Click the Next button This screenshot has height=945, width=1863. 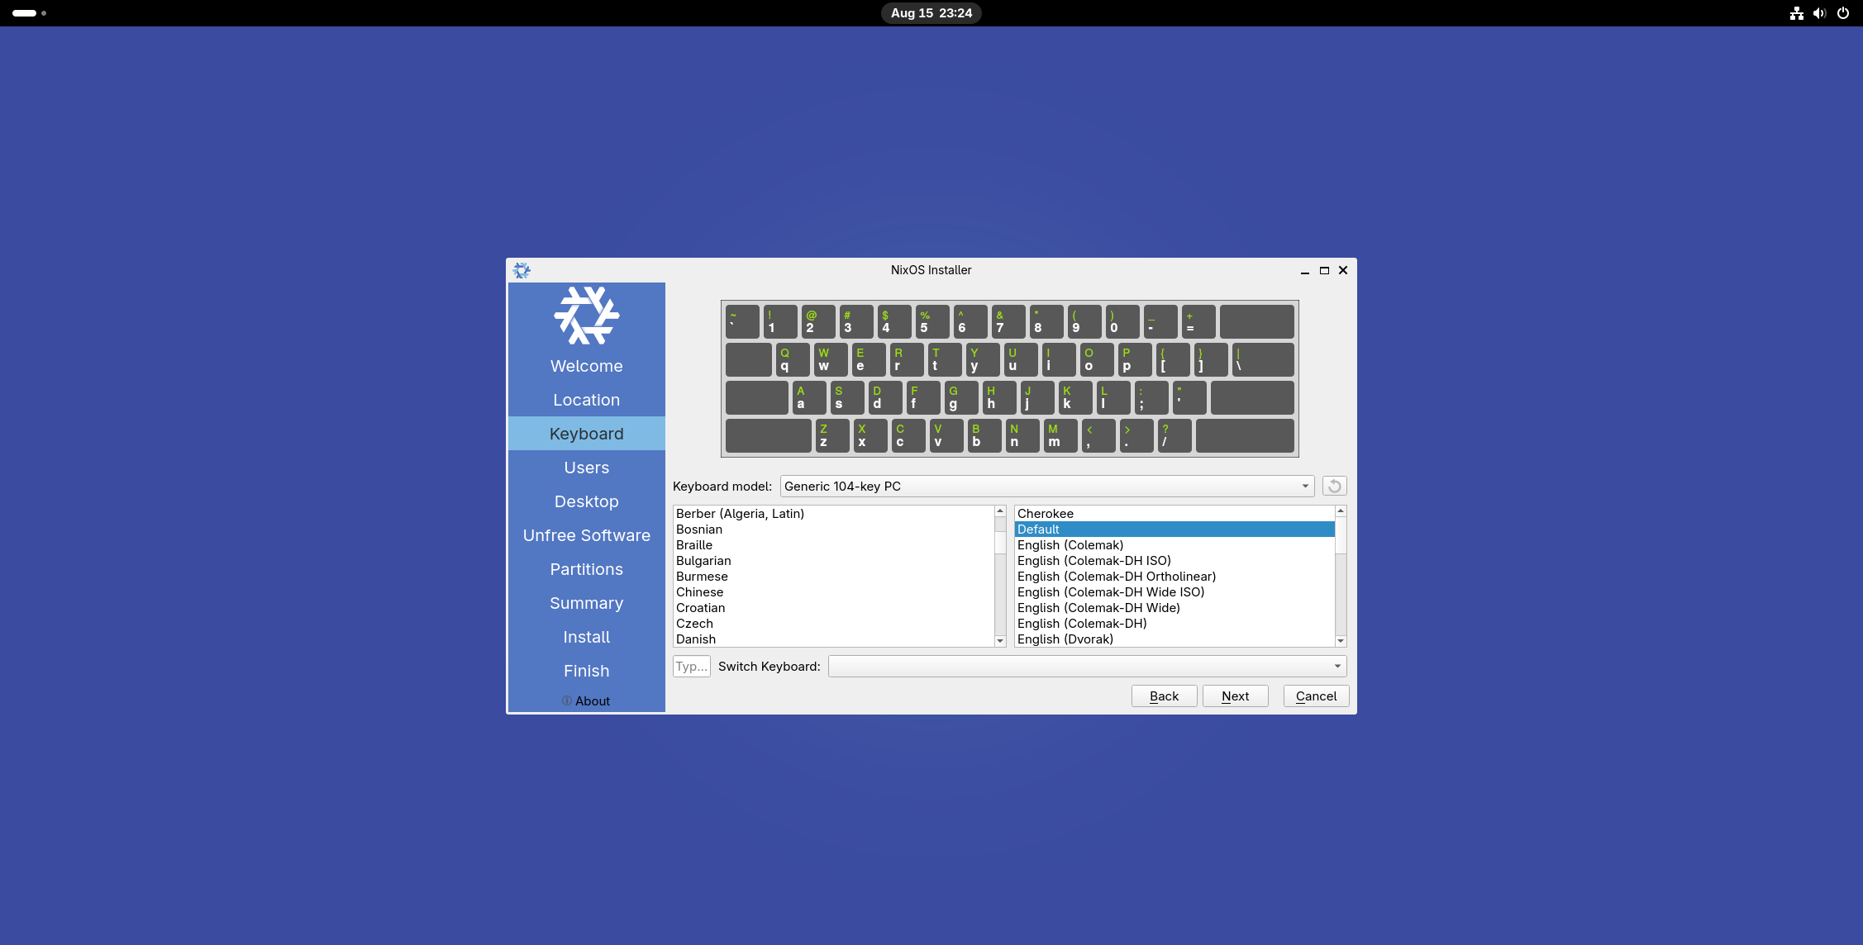tap(1235, 696)
